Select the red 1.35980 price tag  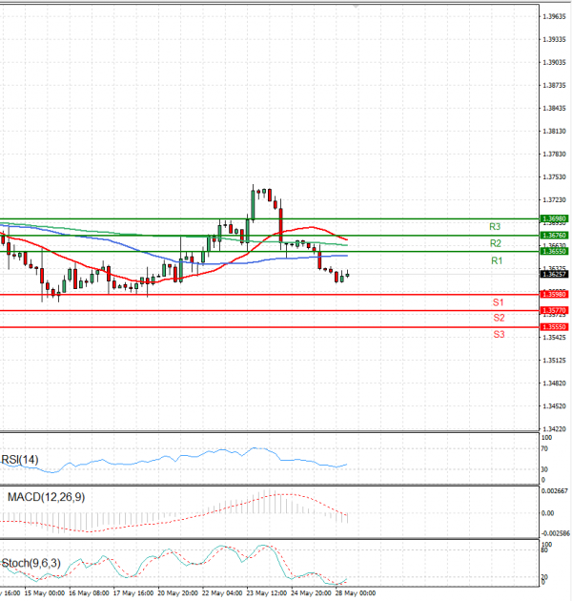coord(554,294)
